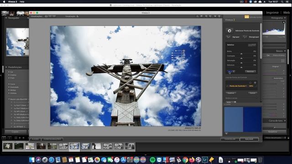
Task: Open the Visualizações menu in Viveza toolbar
Action: coord(36,16)
